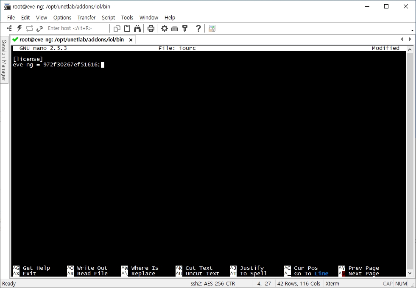Open the View menu
This screenshot has width=416, height=288.
point(42,17)
